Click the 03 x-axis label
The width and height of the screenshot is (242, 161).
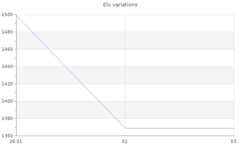pos(233,142)
